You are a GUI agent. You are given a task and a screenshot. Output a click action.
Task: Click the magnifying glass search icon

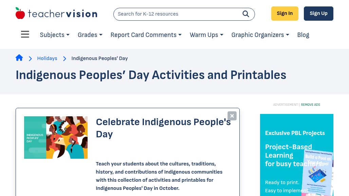[x=246, y=14]
